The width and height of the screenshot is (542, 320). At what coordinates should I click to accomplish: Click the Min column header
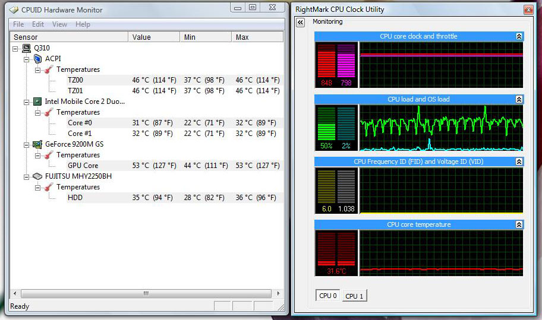click(x=206, y=37)
